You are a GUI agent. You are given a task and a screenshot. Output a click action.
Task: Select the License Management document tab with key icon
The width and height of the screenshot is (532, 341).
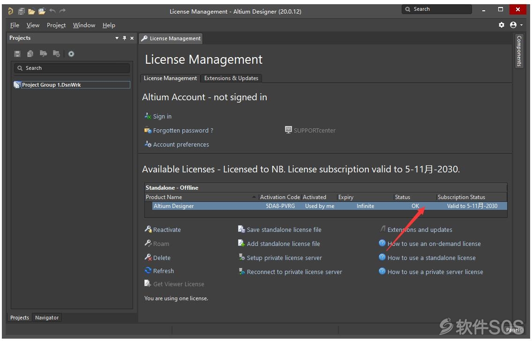point(172,38)
